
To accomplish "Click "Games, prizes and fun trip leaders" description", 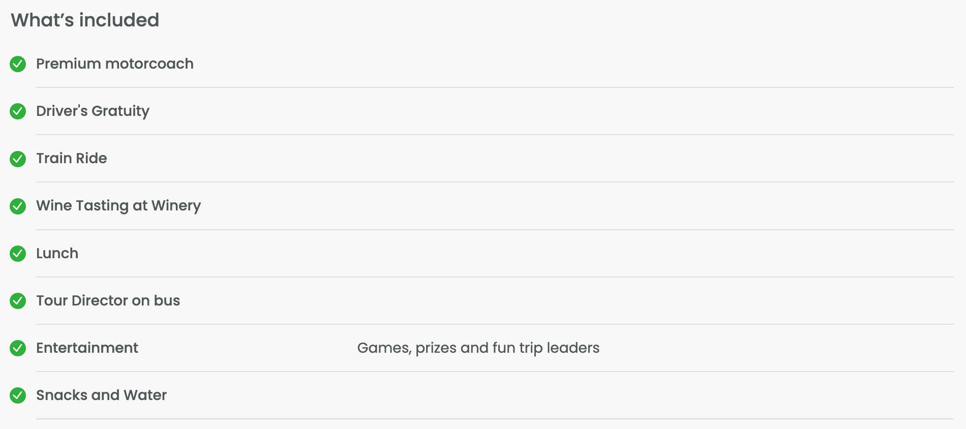I will [x=478, y=348].
